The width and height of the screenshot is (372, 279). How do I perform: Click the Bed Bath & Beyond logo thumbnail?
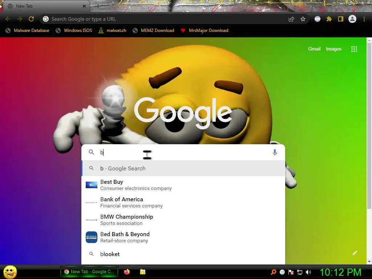tap(91, 237)
